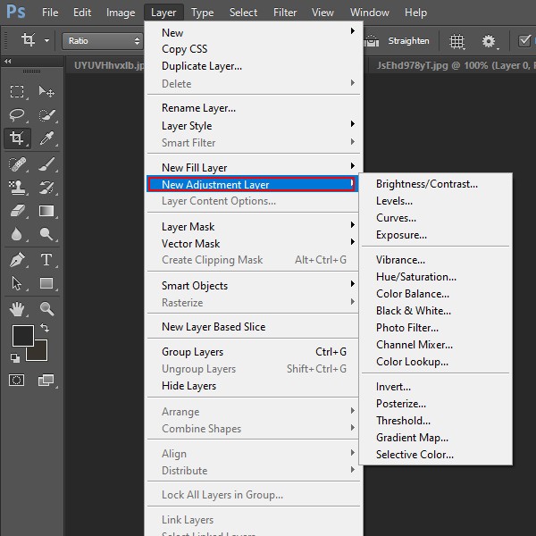This screenshot has width=536, height=536.
Task: Open the Window menu
Action: point(369,13)
